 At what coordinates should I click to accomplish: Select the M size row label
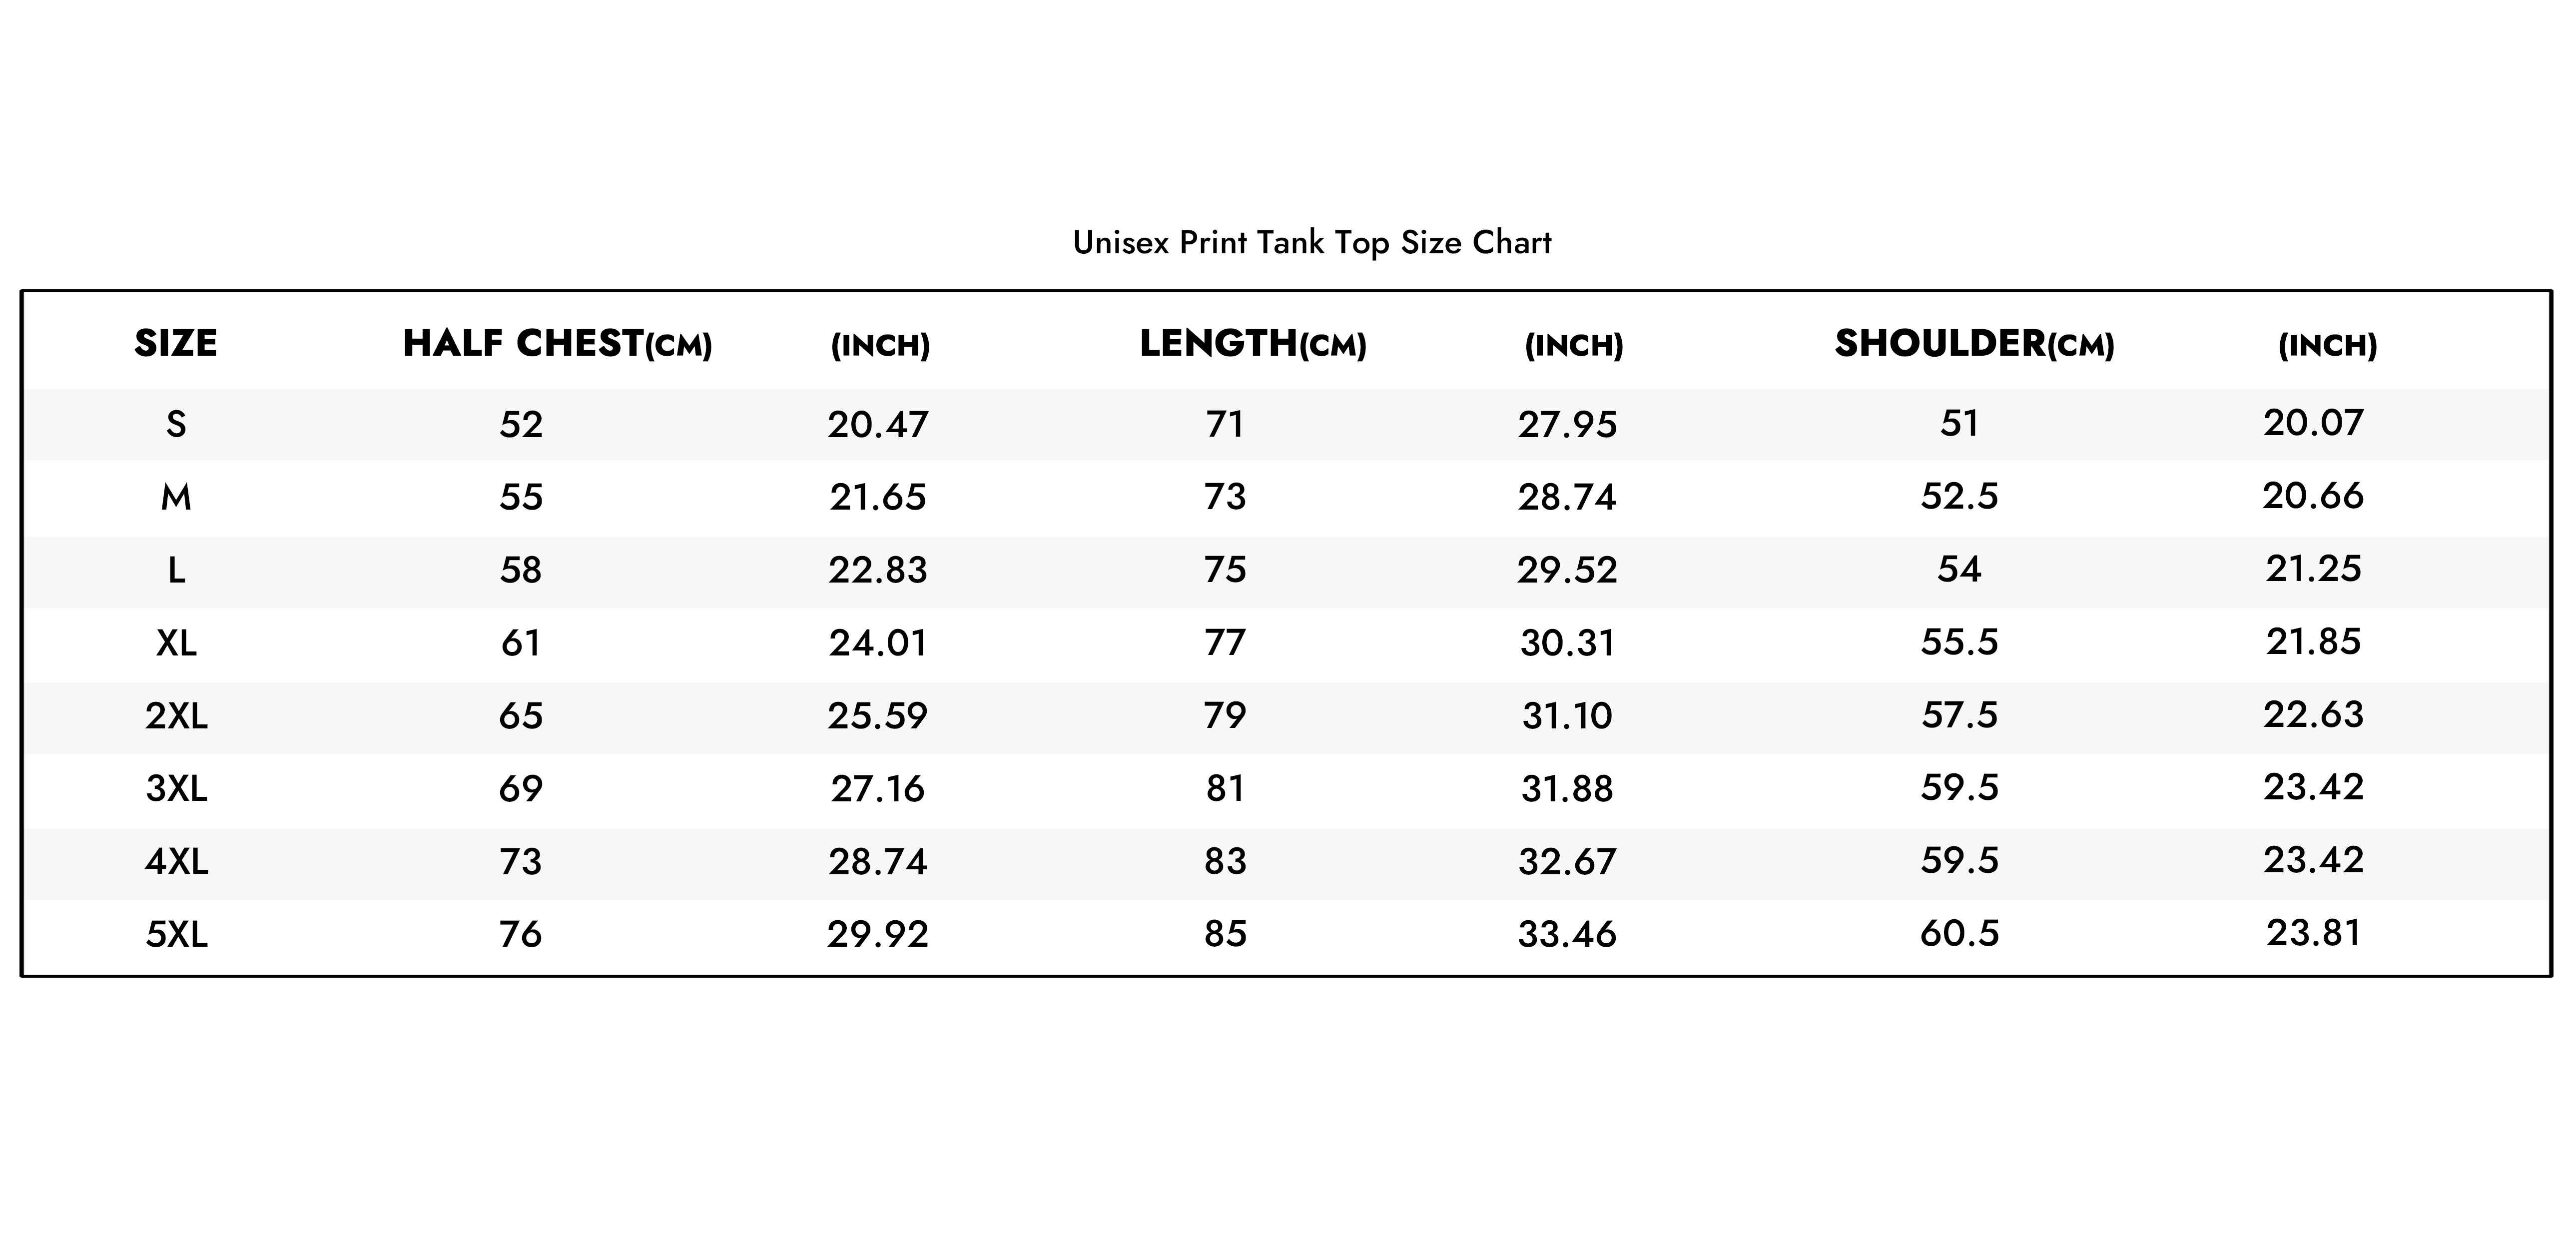point(176,497)
